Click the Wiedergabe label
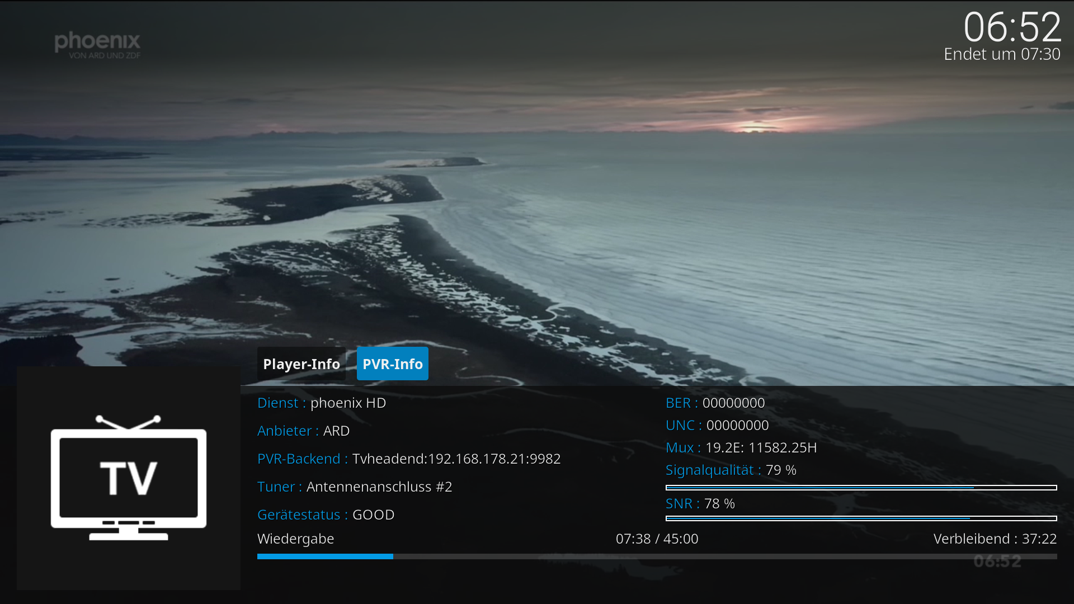 (x=295, y=539)
